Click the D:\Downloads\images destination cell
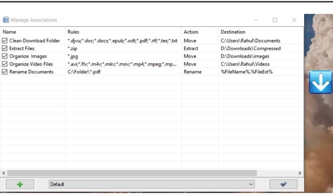 (x=245, y=57)
